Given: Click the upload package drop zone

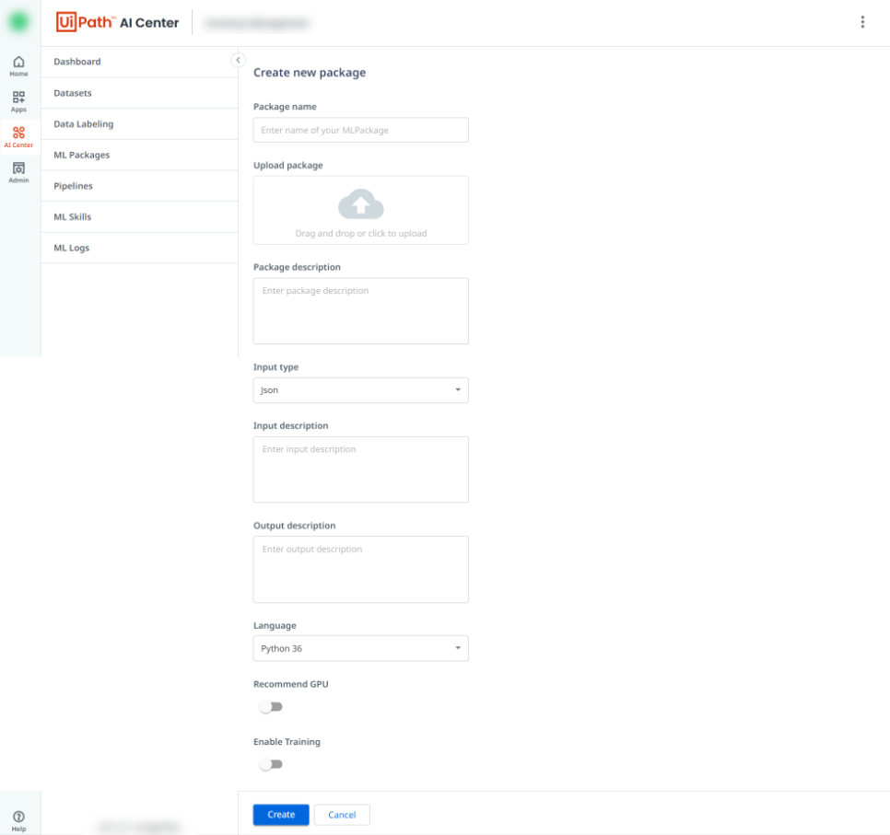Looking at the screenshot, I should [361, 211].
